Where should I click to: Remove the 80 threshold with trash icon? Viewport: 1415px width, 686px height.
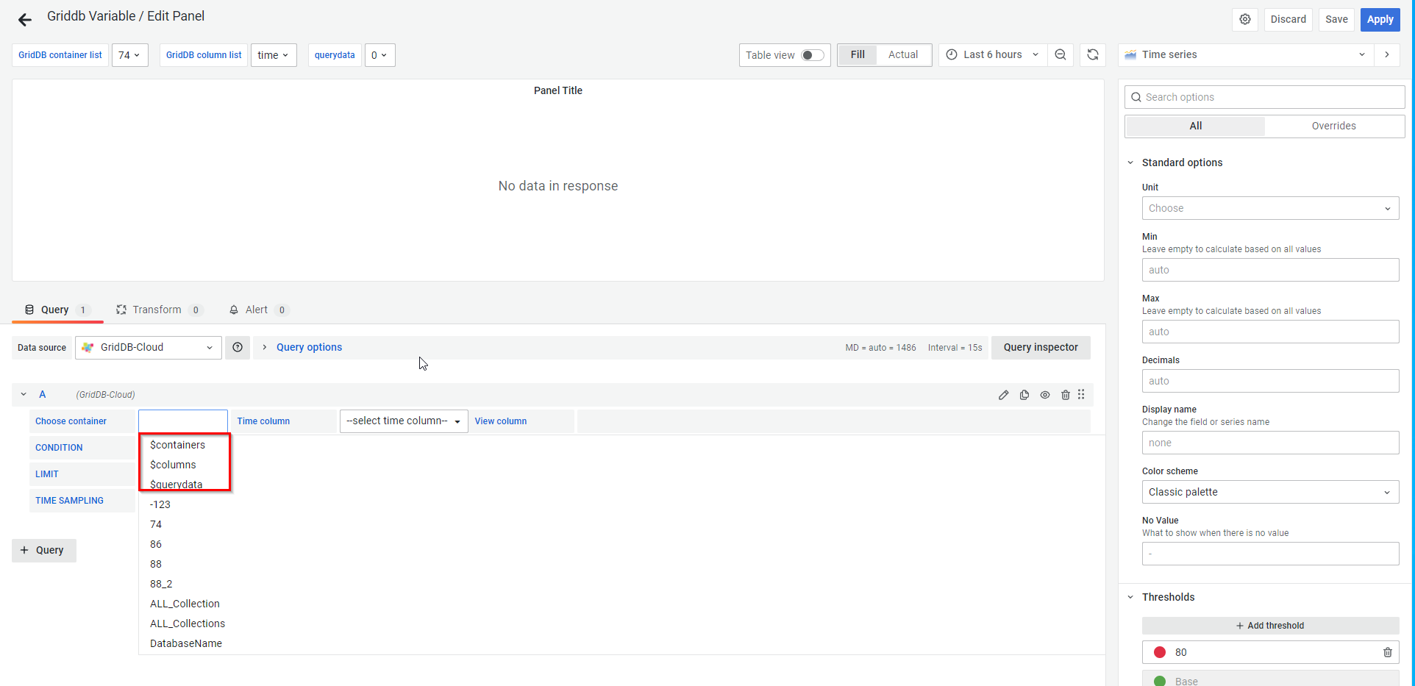(1387, 652)
